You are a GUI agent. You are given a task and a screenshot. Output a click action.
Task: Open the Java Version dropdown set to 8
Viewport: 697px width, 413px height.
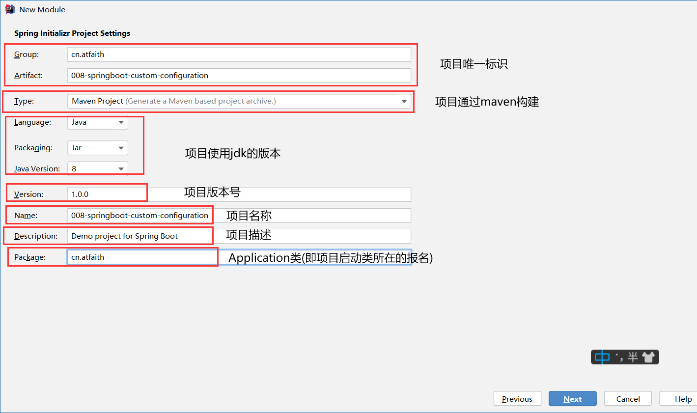pos(98,168)
